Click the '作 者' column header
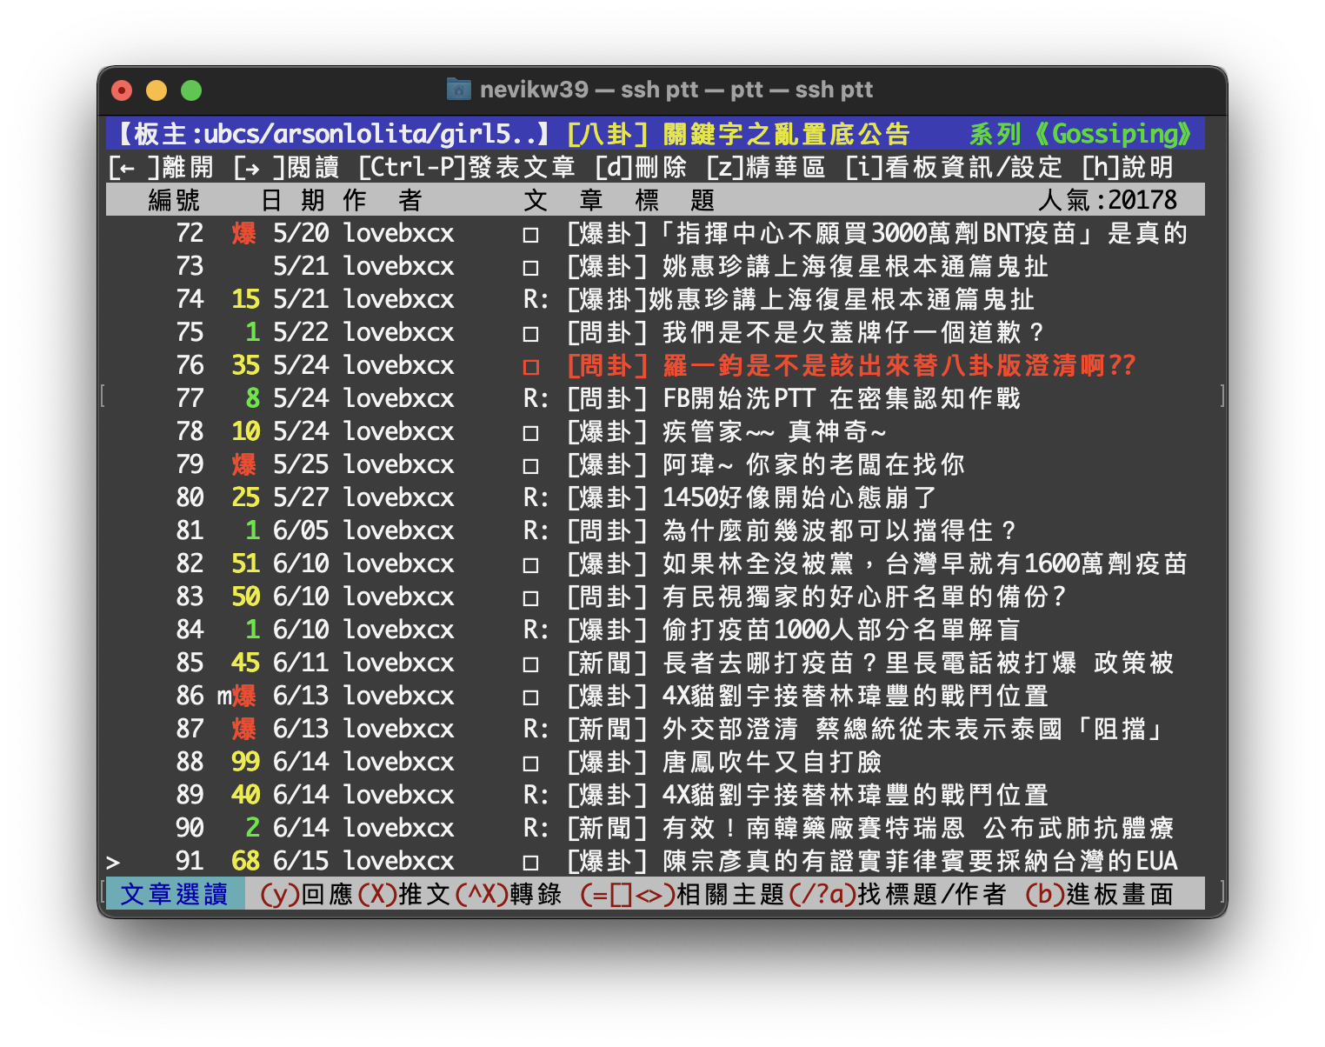Screen dimensions: 1325x1047 pos(383,200)
